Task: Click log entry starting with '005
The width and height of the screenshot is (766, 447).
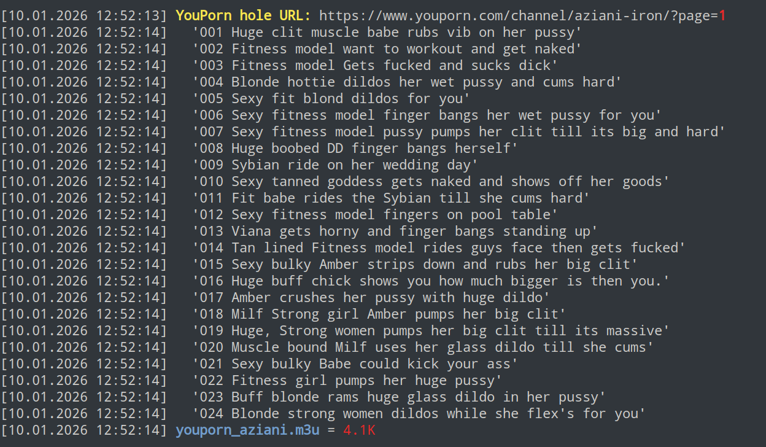Action: 331,98
